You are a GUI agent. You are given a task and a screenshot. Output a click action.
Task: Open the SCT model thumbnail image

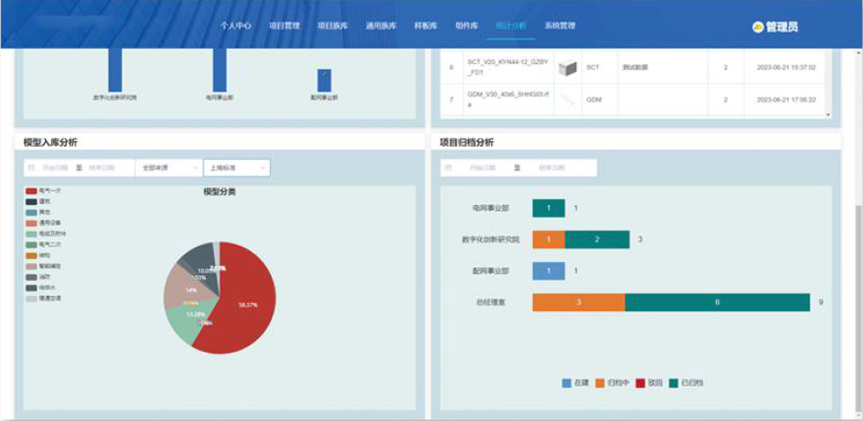(567, 67)
